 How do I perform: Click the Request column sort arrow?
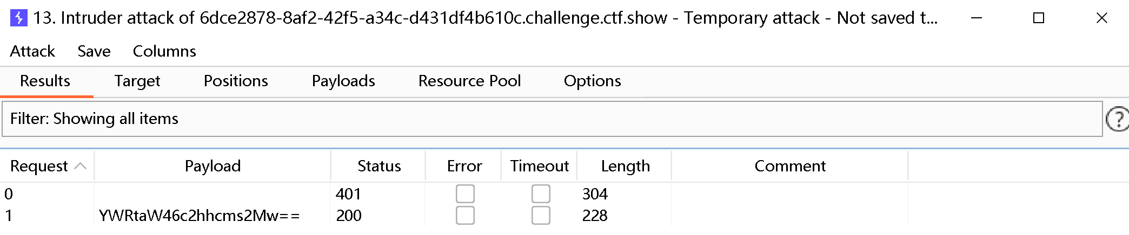click(80, 166)
